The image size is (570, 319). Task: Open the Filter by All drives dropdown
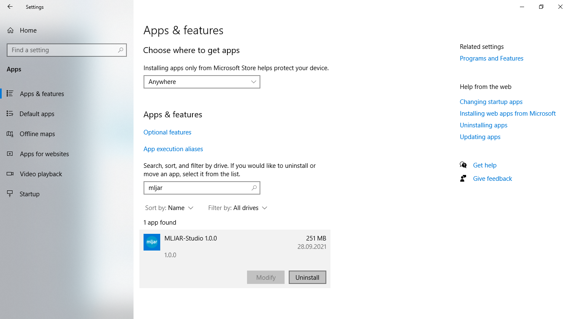[238, 208]
